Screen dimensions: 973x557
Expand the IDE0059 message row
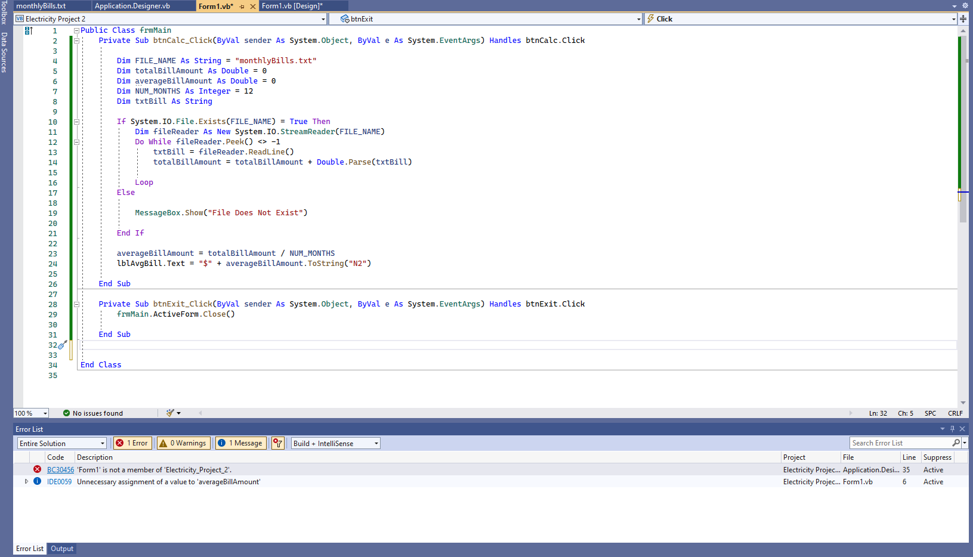[x=26, y=481]
